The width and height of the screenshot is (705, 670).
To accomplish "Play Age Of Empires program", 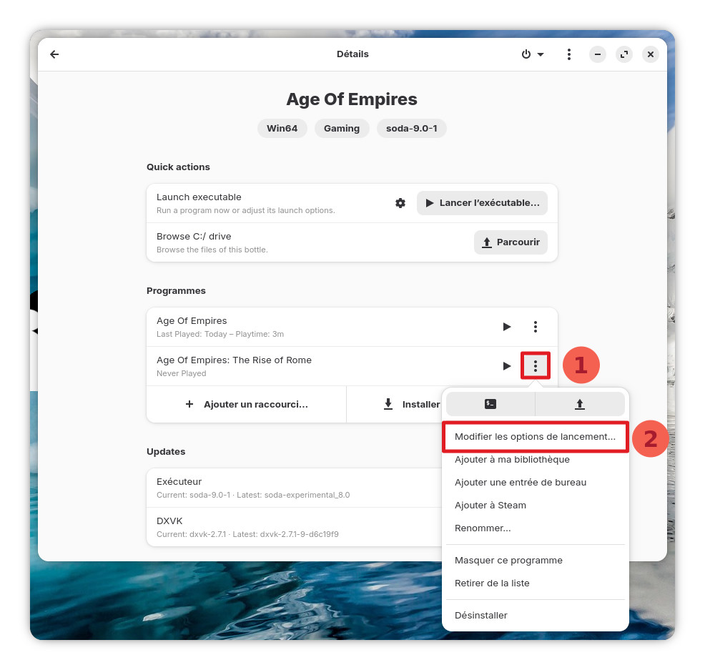I will pos(507,327).
